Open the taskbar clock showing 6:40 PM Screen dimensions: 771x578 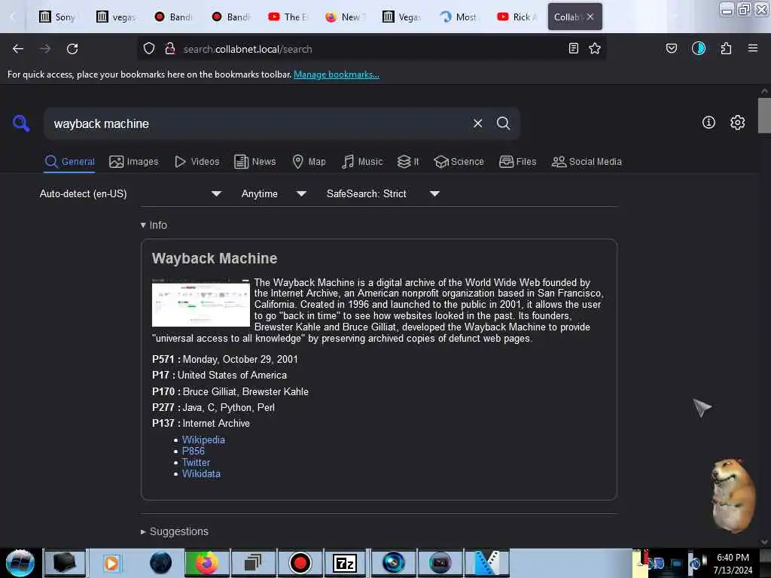[x=733, y=563]
